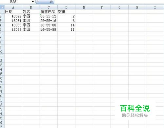The image size is (164, 128).
Task: Select column G header
Action: coord(119,8)
